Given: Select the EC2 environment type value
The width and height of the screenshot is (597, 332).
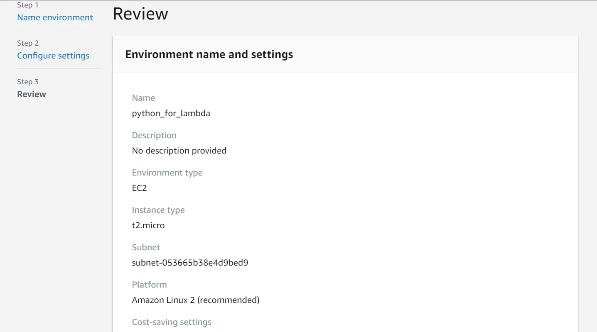Looking at the screenshot, I should 139,188.
